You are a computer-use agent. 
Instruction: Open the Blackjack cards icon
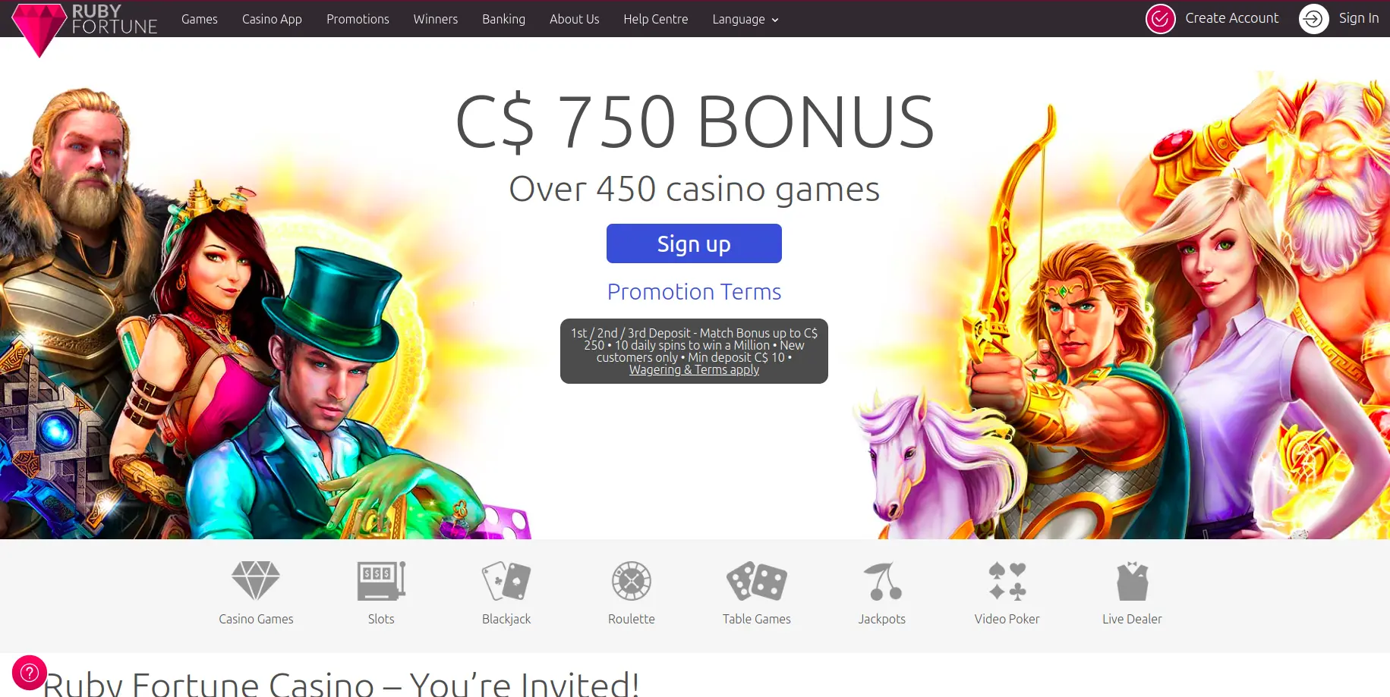tap(506, 581)
